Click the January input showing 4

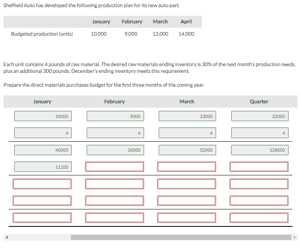43,133
